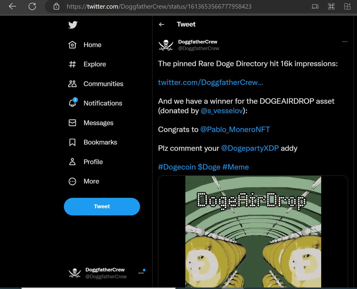Viewport: 357px width, 289px height.
Task: Click the browser back arrow
Action: click(12, 6)
